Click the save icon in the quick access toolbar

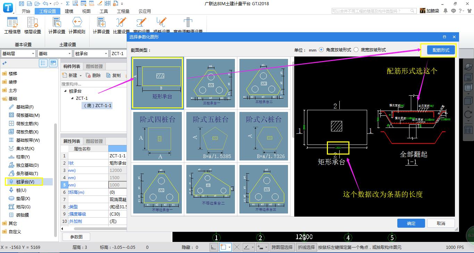click(22, 3)
